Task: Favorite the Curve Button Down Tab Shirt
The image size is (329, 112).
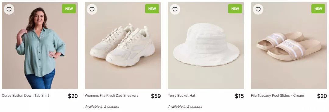Action: (x=9, y=9)
